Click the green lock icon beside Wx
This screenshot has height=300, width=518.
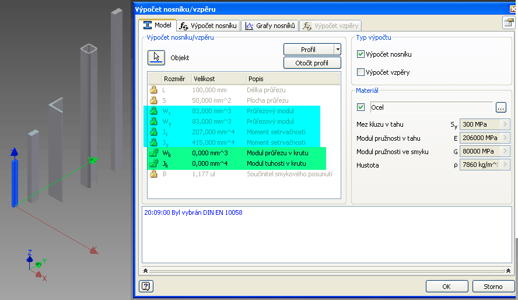[154, 111]
